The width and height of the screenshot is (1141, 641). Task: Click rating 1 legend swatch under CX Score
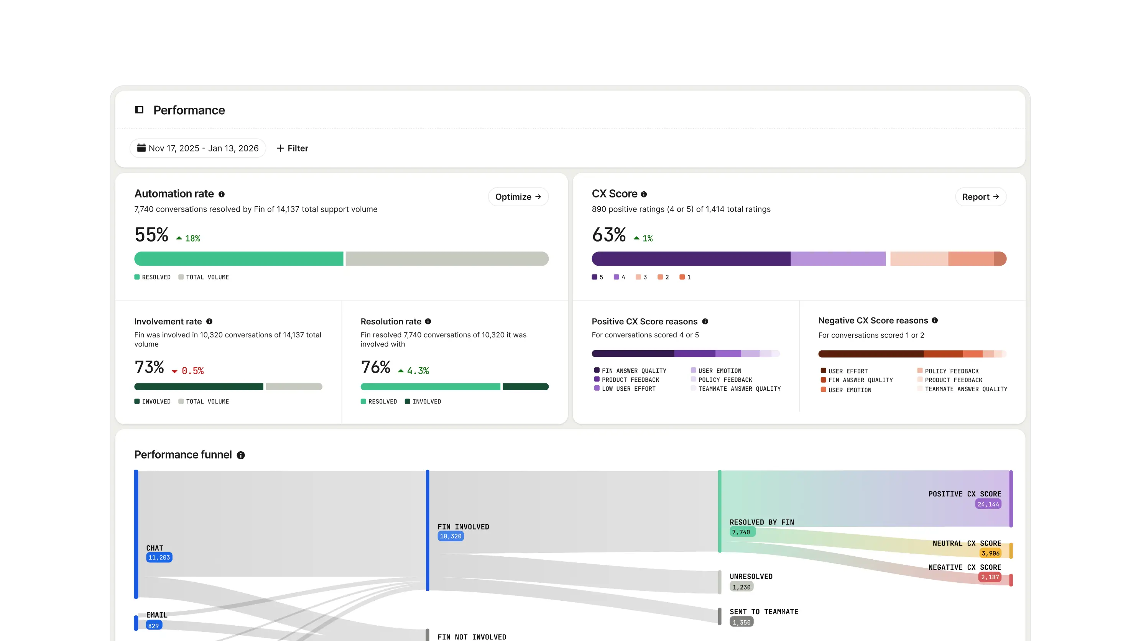[x=682, y=277]
